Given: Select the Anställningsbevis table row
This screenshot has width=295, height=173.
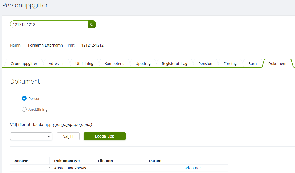Looking at the screenshot, I should tap(70, 168).
